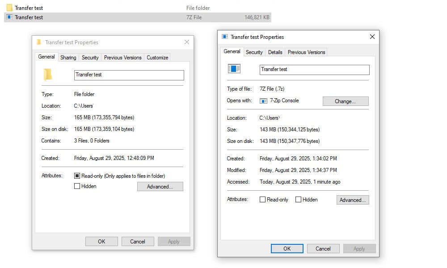Tick the Hidden checkbox for the 7Z file

coord(298,200)
